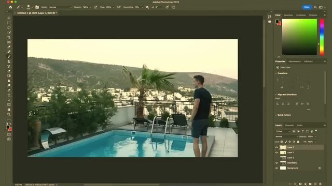
Task: Create new adjustment layer icon
Action: [306, 184]
